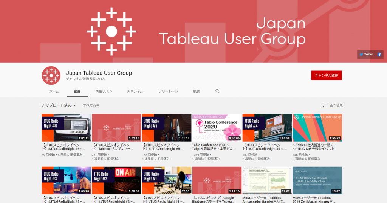The height and width of the screenshot is (203, 387).
Task: Open the 1:56:53 JTUG CoE video thumbnail
Action: [x=317, y=127]
